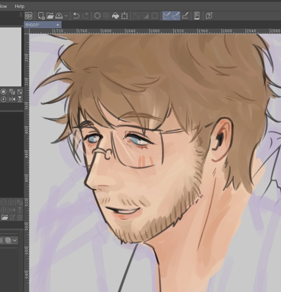Reset rotation in the Navigator panel
Viewport: 281px width, 292px height.
tap(3, 99)
